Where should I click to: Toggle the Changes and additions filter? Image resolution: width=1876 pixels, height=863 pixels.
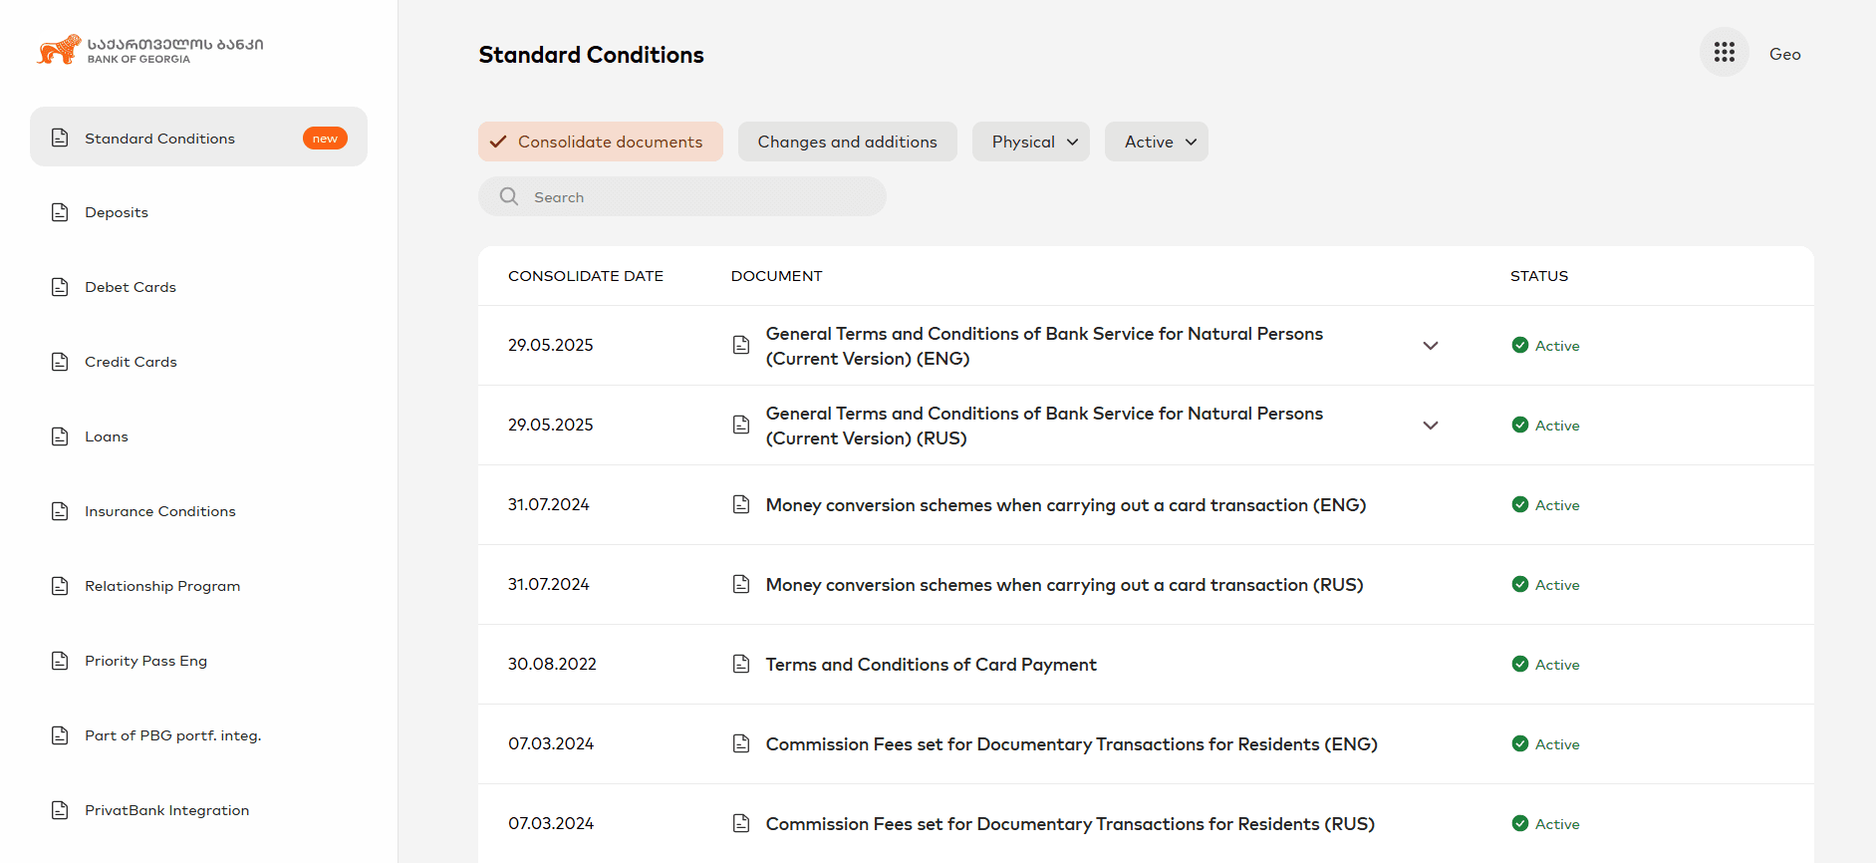[x=847, y=142]
